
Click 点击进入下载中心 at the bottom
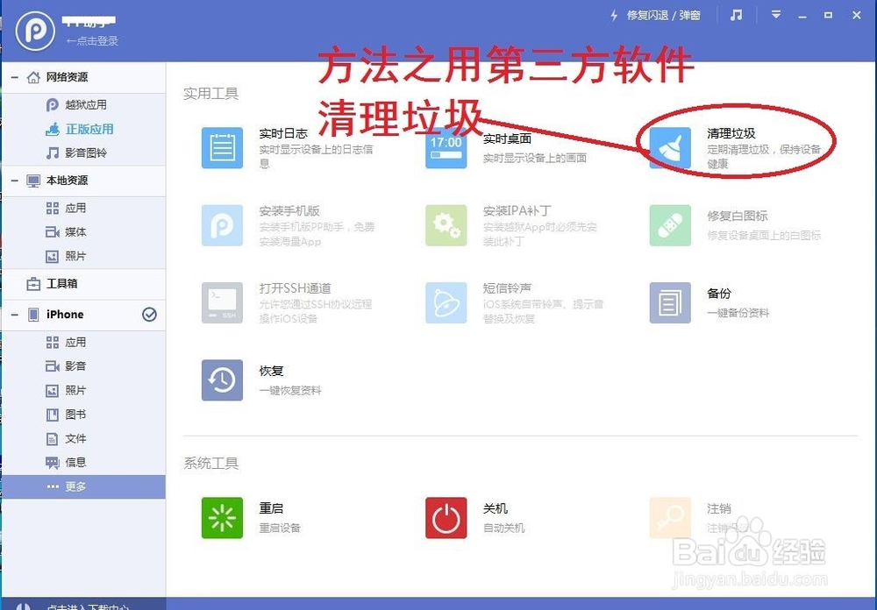click(x=88, y=605)
